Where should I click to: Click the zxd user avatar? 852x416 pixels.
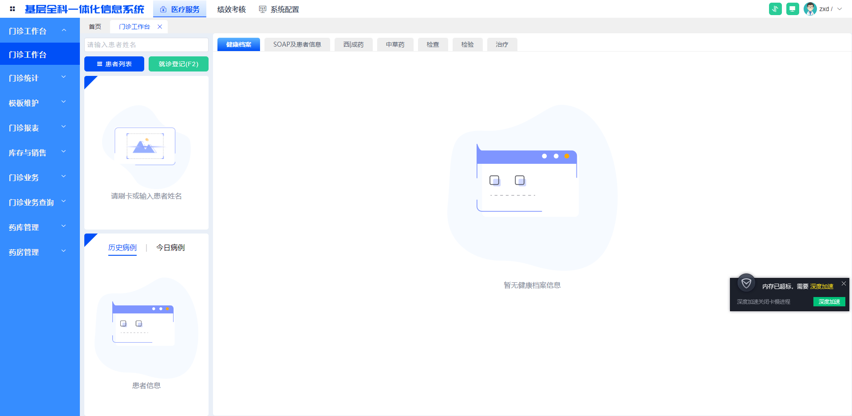point(810,9)
